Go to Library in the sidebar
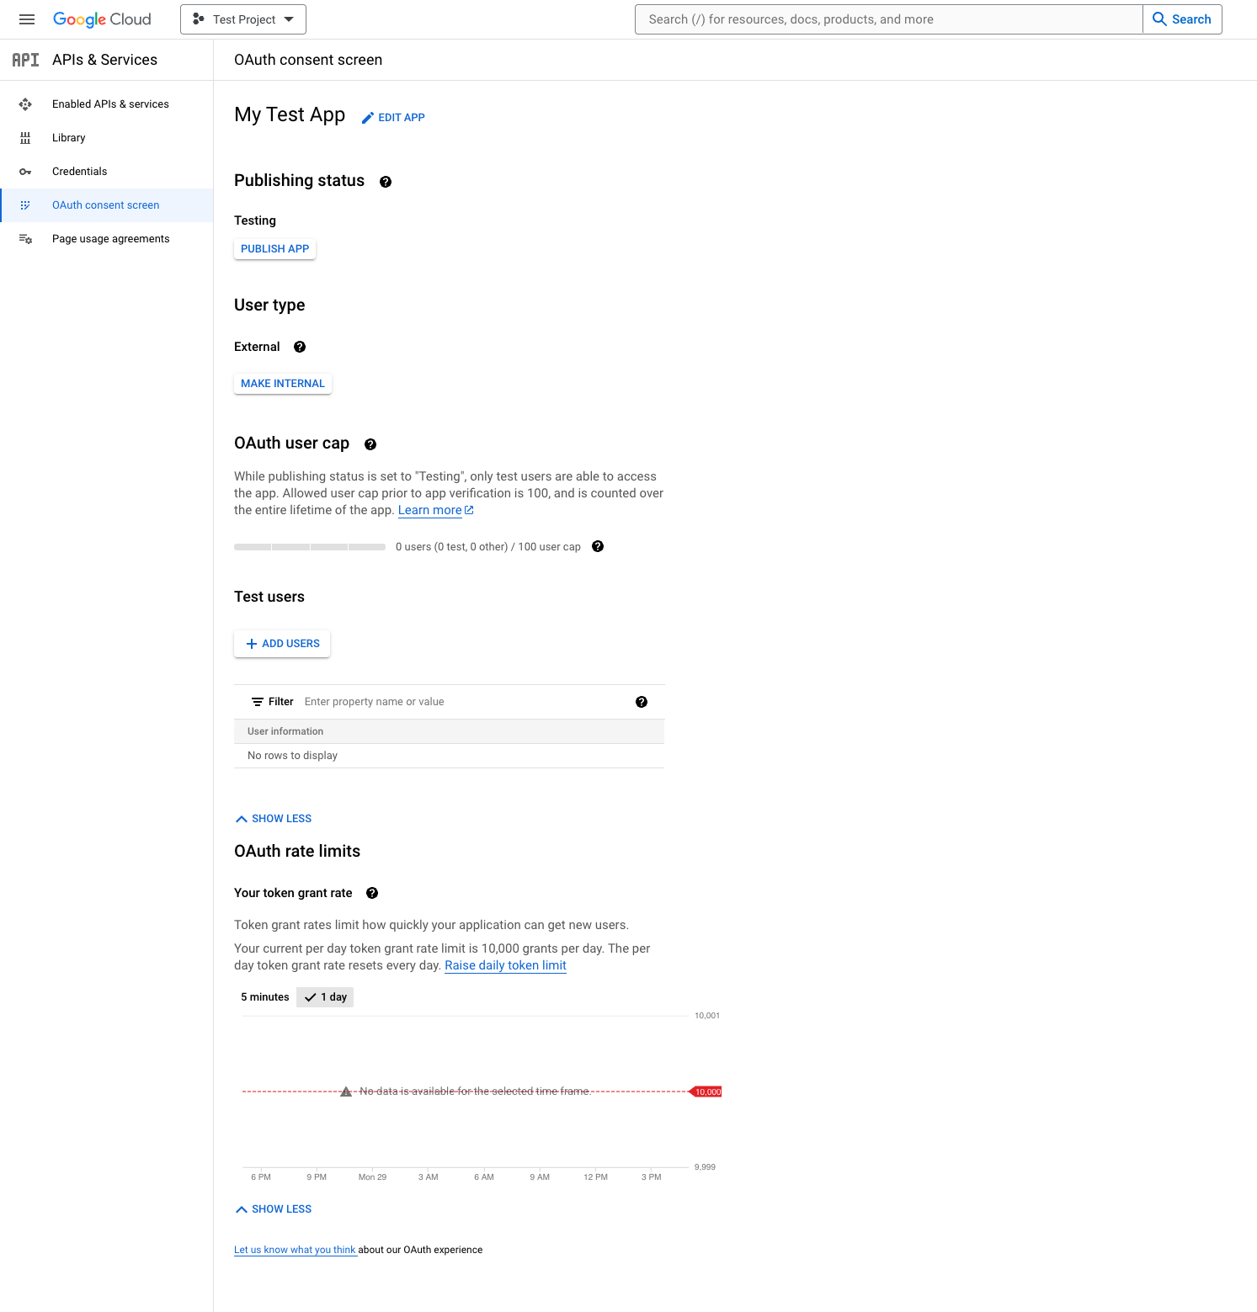 (106, 138)
